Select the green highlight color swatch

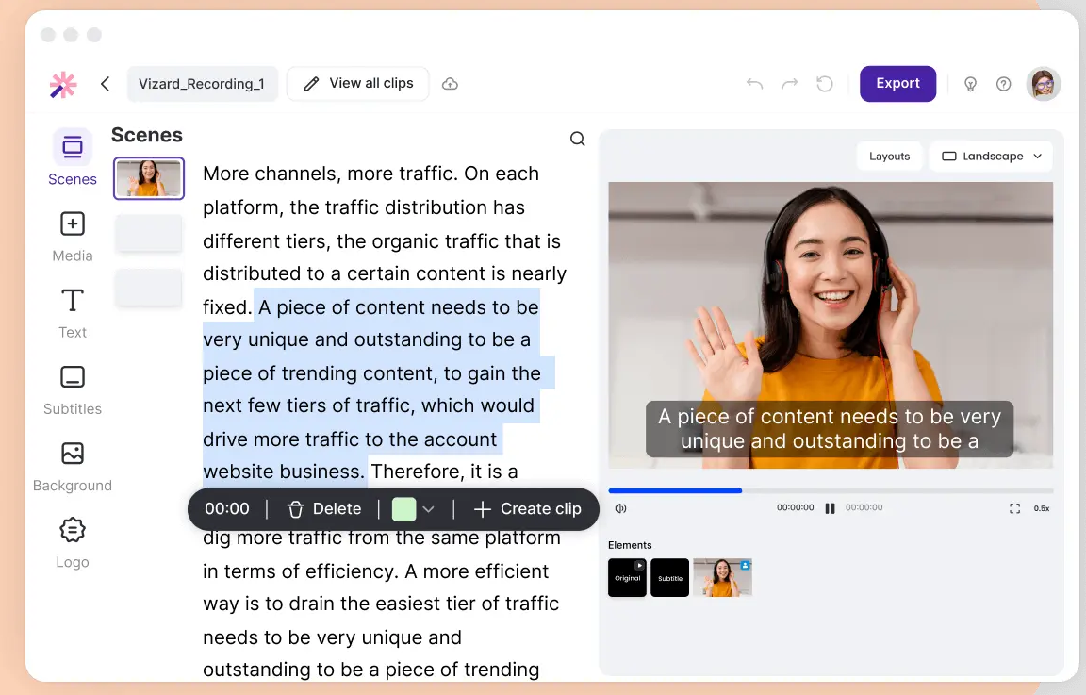click(x=405, y=508)
